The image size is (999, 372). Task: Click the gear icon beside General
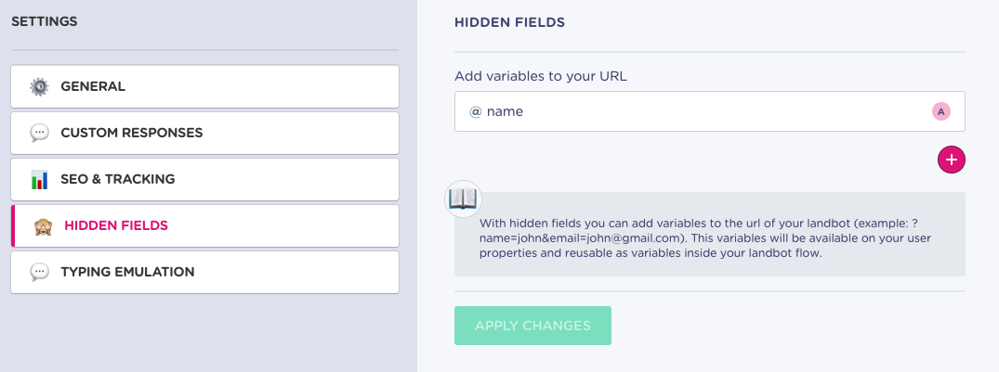click(x=39, y=86)
